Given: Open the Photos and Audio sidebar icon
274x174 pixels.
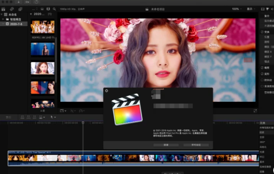Looking at the screenshot, I should (12, 9).
